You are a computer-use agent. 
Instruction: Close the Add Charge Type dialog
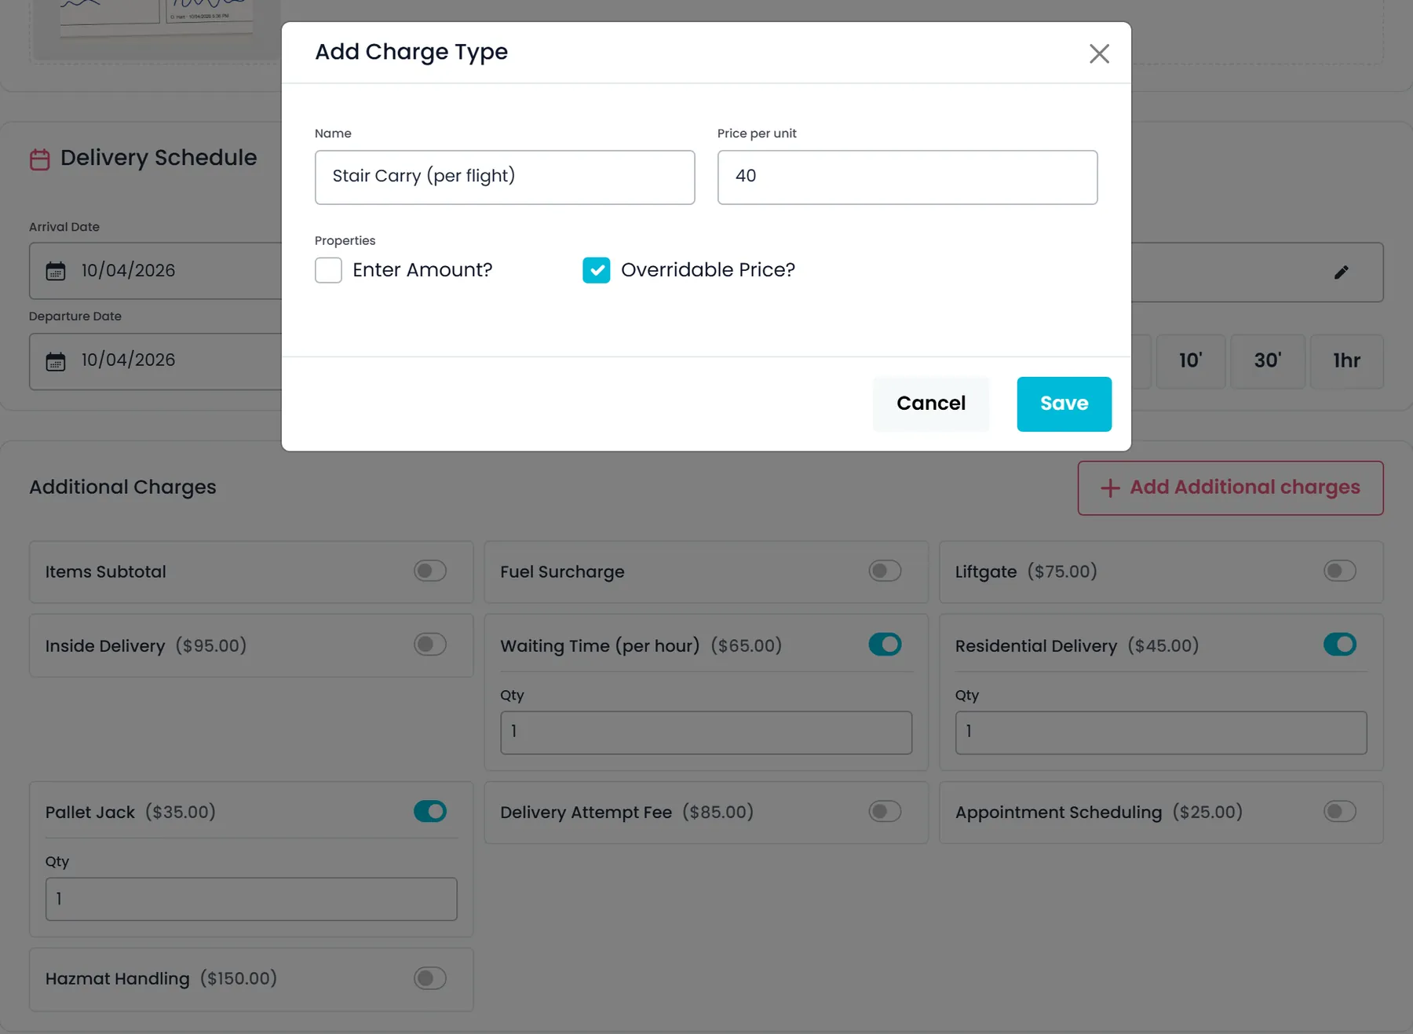pyautogui.click(x=1099, y=53)
